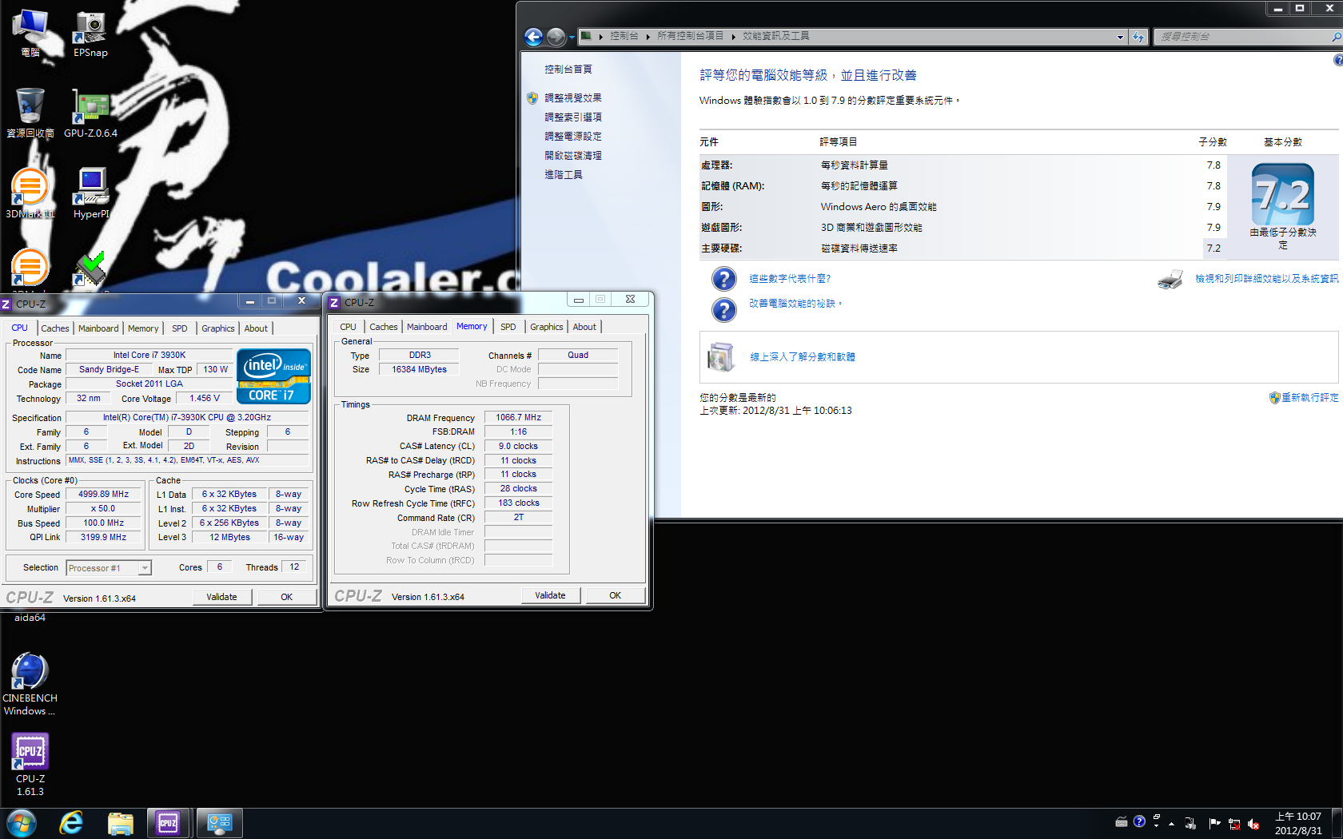Click the Control Panel Back arrow button

point(533,37)
